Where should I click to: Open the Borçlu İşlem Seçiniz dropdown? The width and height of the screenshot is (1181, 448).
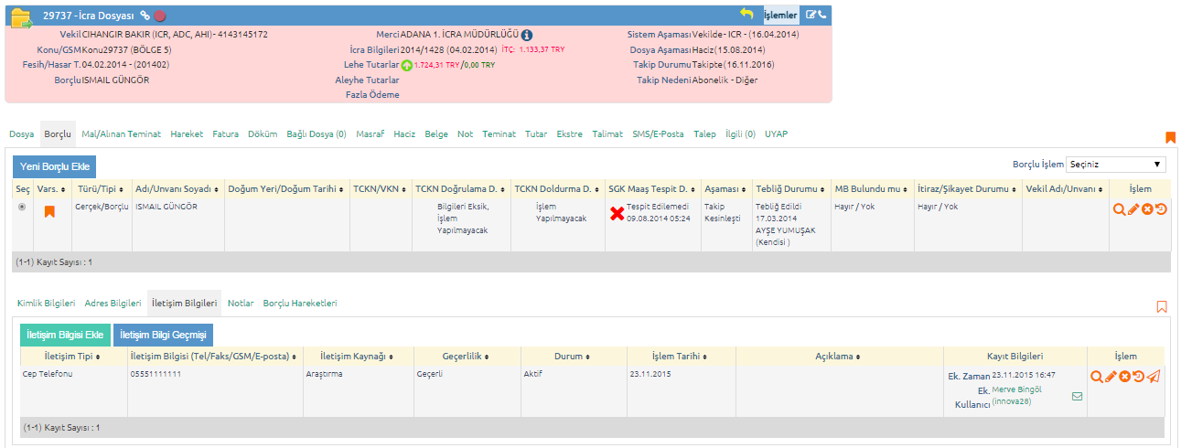click(1116, 165)
